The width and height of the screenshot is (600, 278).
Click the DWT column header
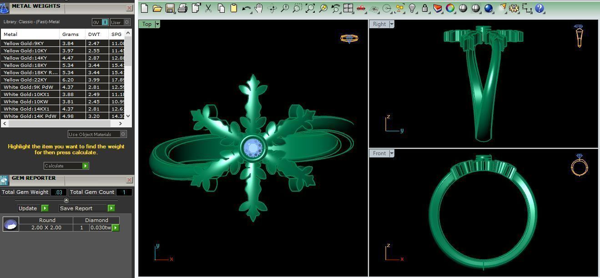[x=97, y=34]
